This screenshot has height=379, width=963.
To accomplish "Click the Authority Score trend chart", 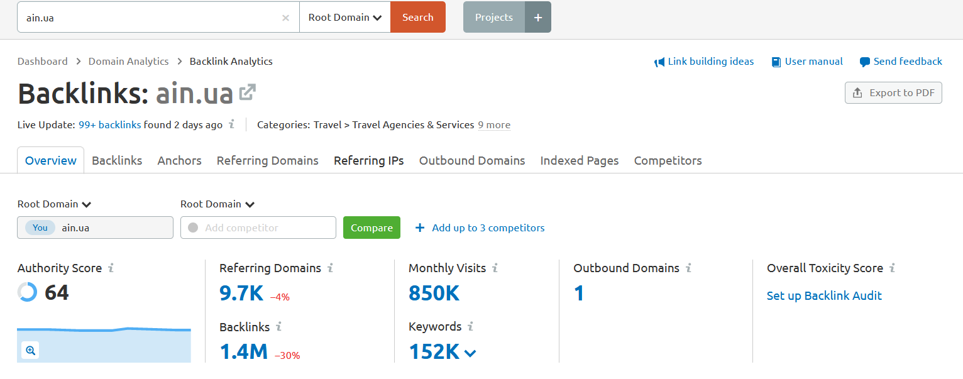I will (x=104, y=344).
